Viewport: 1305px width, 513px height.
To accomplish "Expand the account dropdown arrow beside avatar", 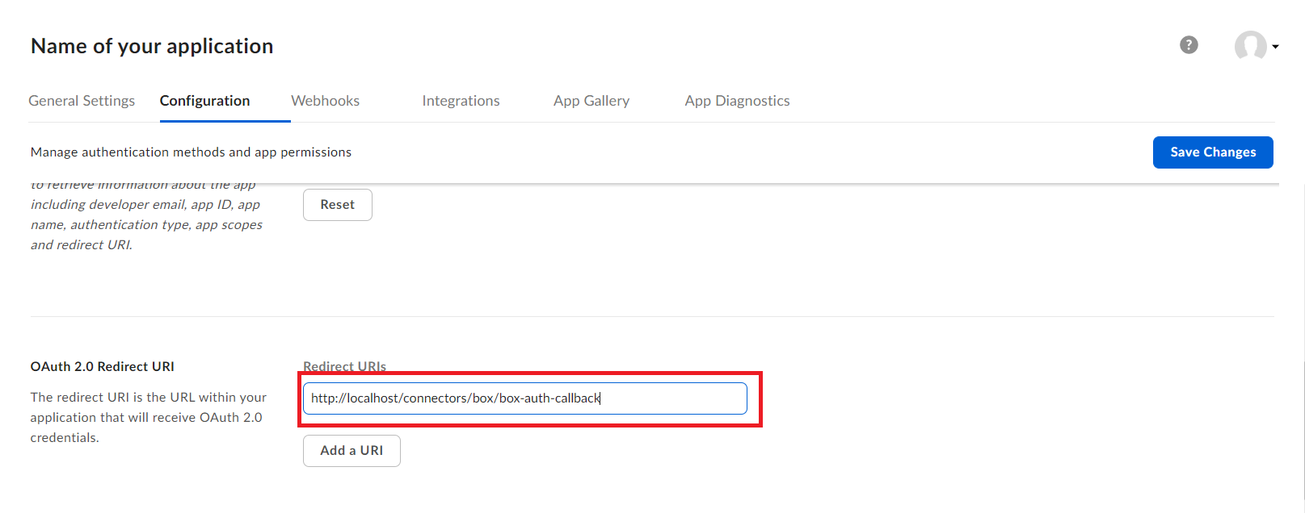I will click(x=1275, y=47).
